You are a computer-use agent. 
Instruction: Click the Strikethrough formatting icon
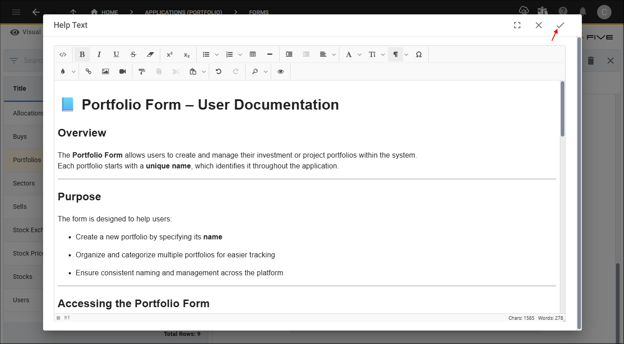tap(133, 54)
